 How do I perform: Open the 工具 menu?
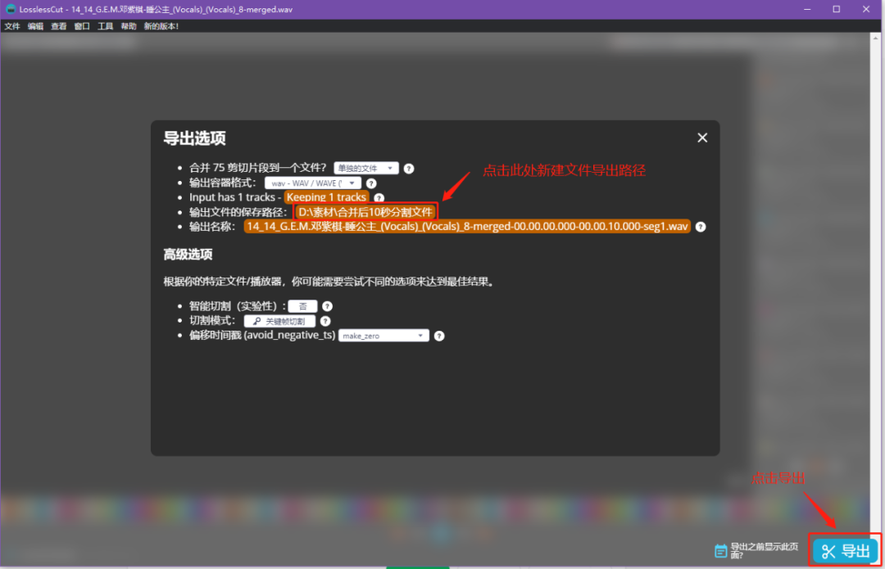click(105, 26)
